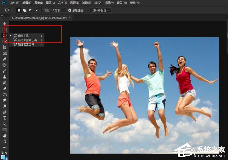228x160 pixels.
Task: Click the 选择并遮住 button
Action: click(101, 11)
